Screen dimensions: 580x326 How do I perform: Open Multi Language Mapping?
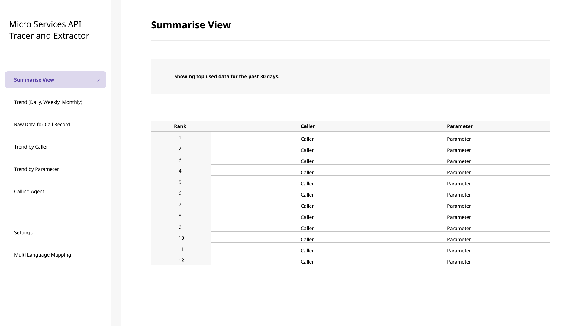click(43, 255)
